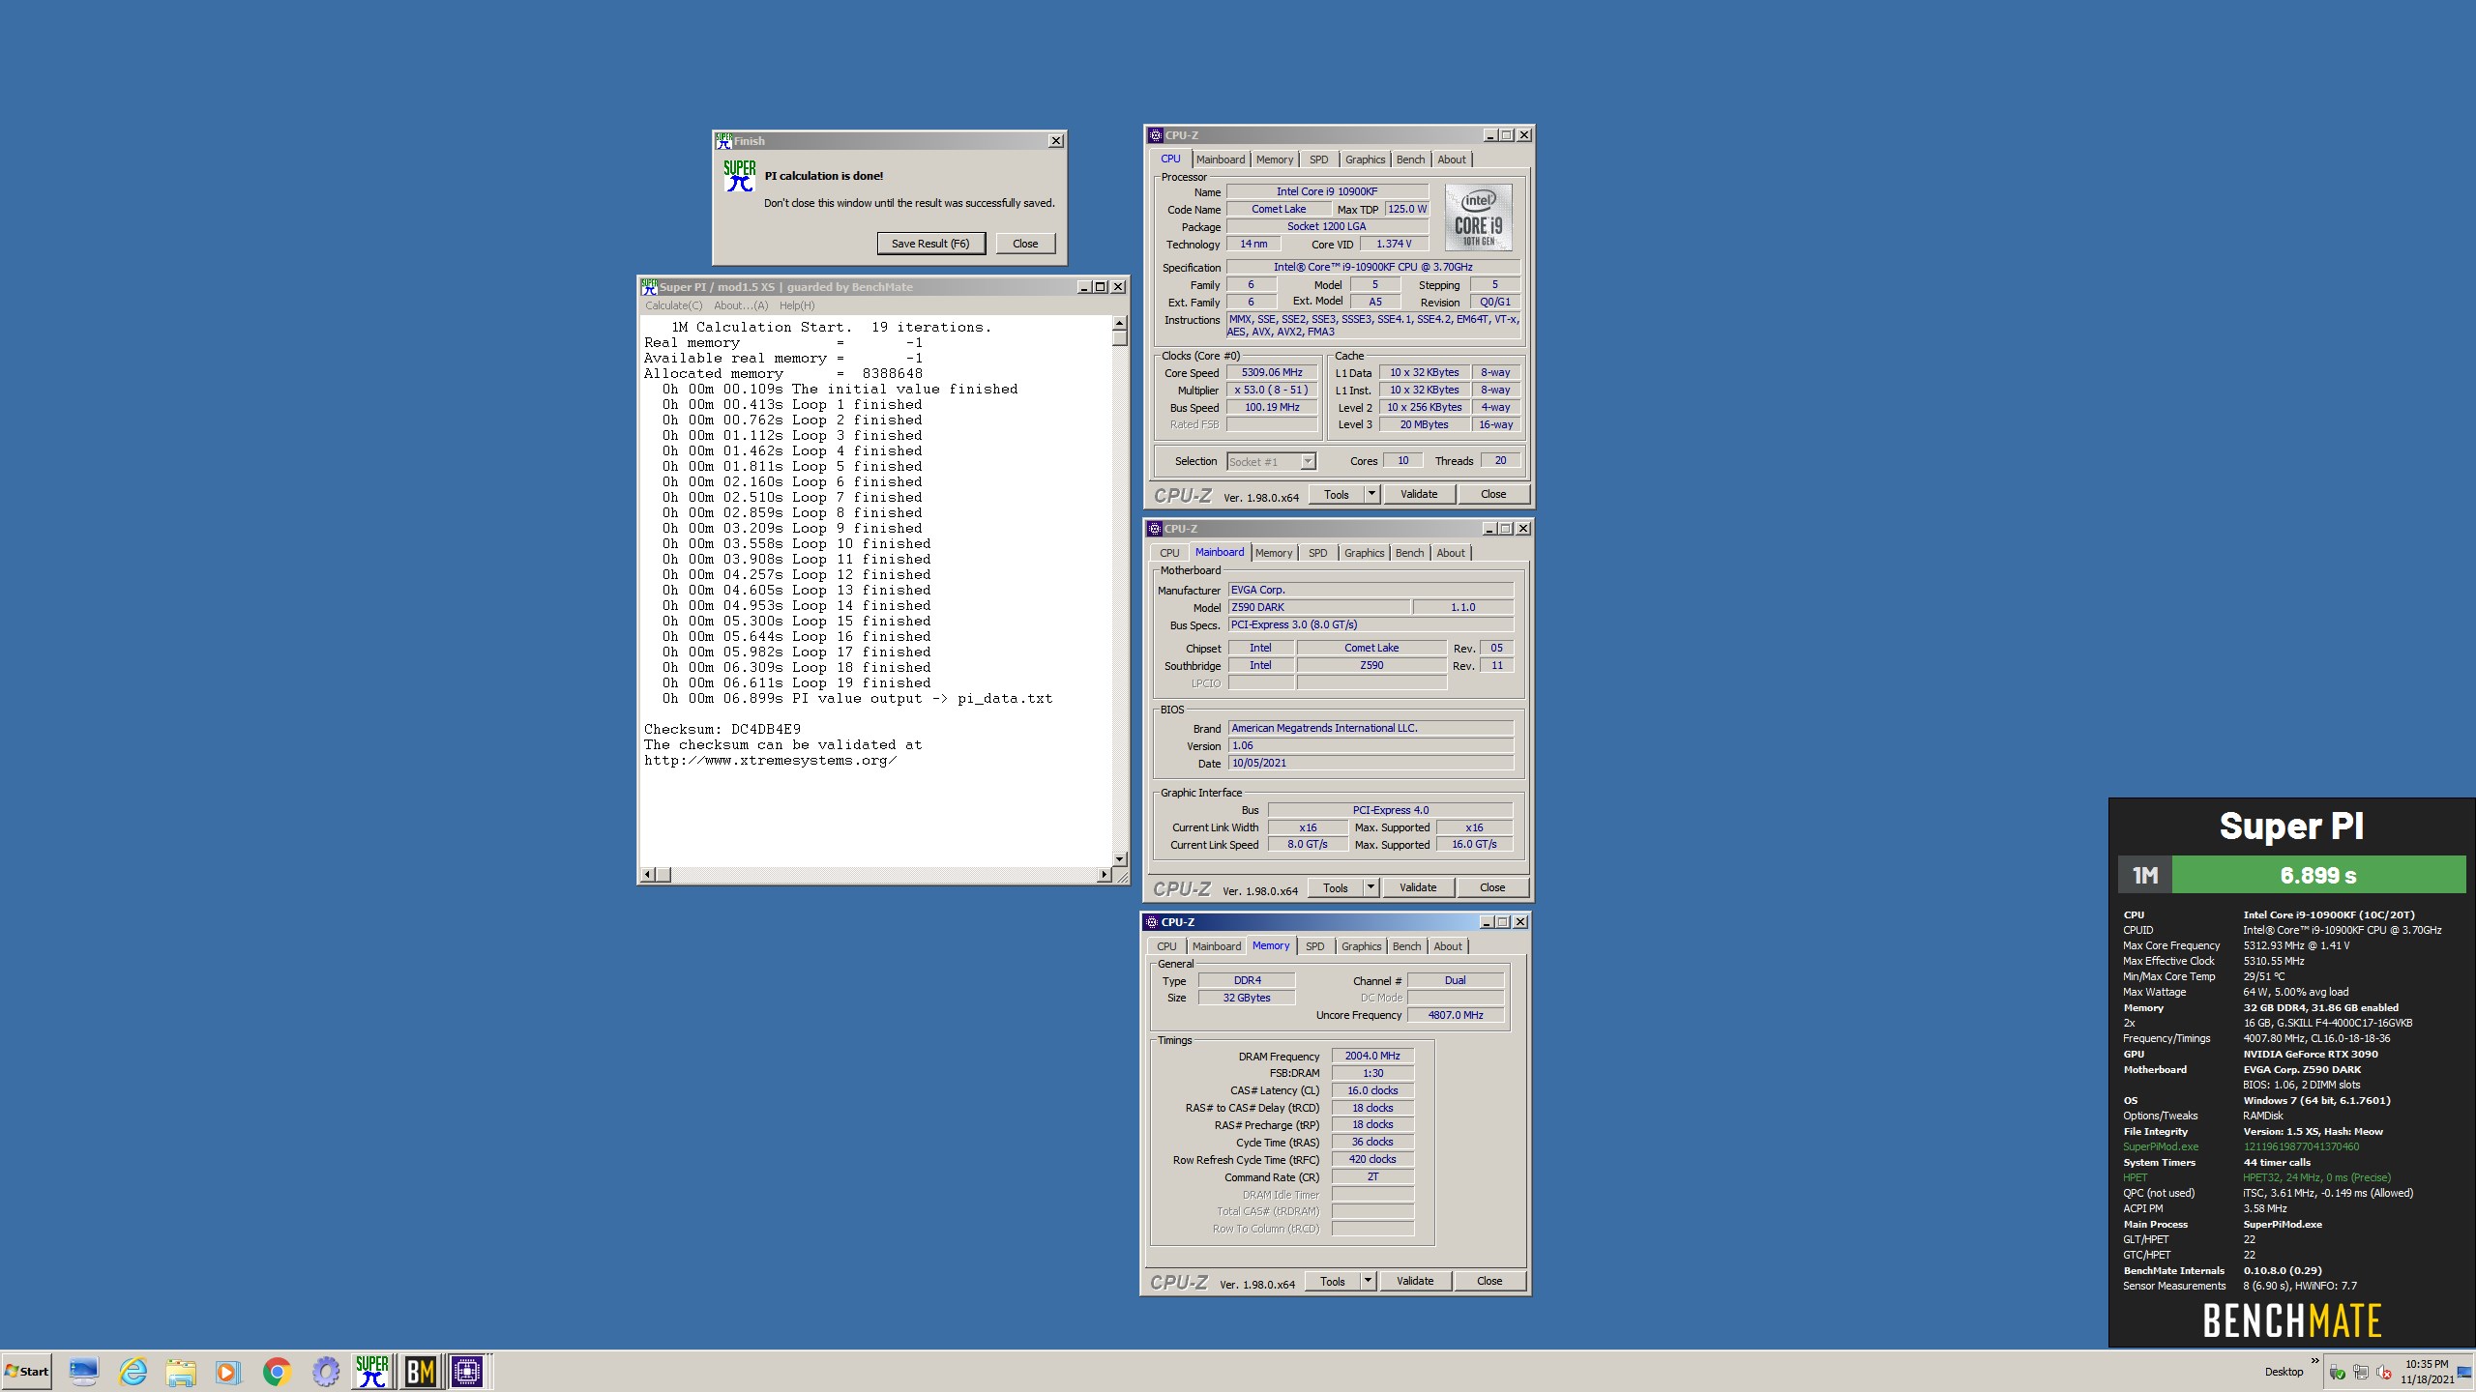Viewport: 2476px width, 1392px height.
Task: Open Internet Explorer taskbar icon
Action: [x=133, y=1371]
